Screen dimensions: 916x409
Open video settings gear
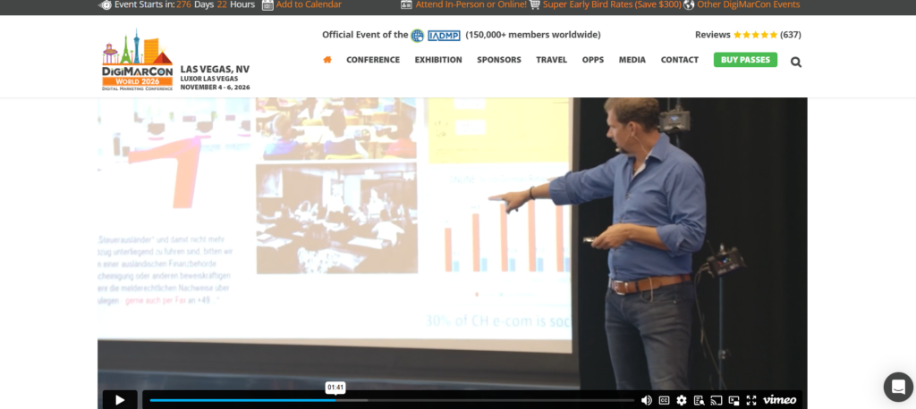click(x=682, y=400)
